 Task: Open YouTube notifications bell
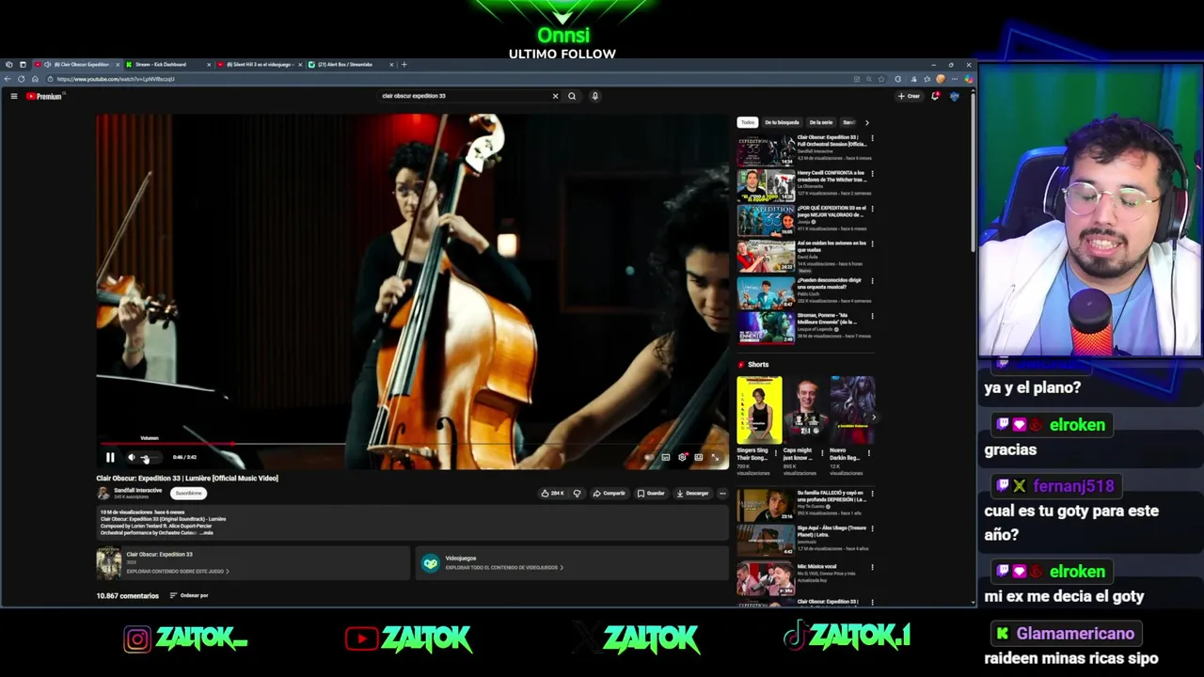[935, 96]
